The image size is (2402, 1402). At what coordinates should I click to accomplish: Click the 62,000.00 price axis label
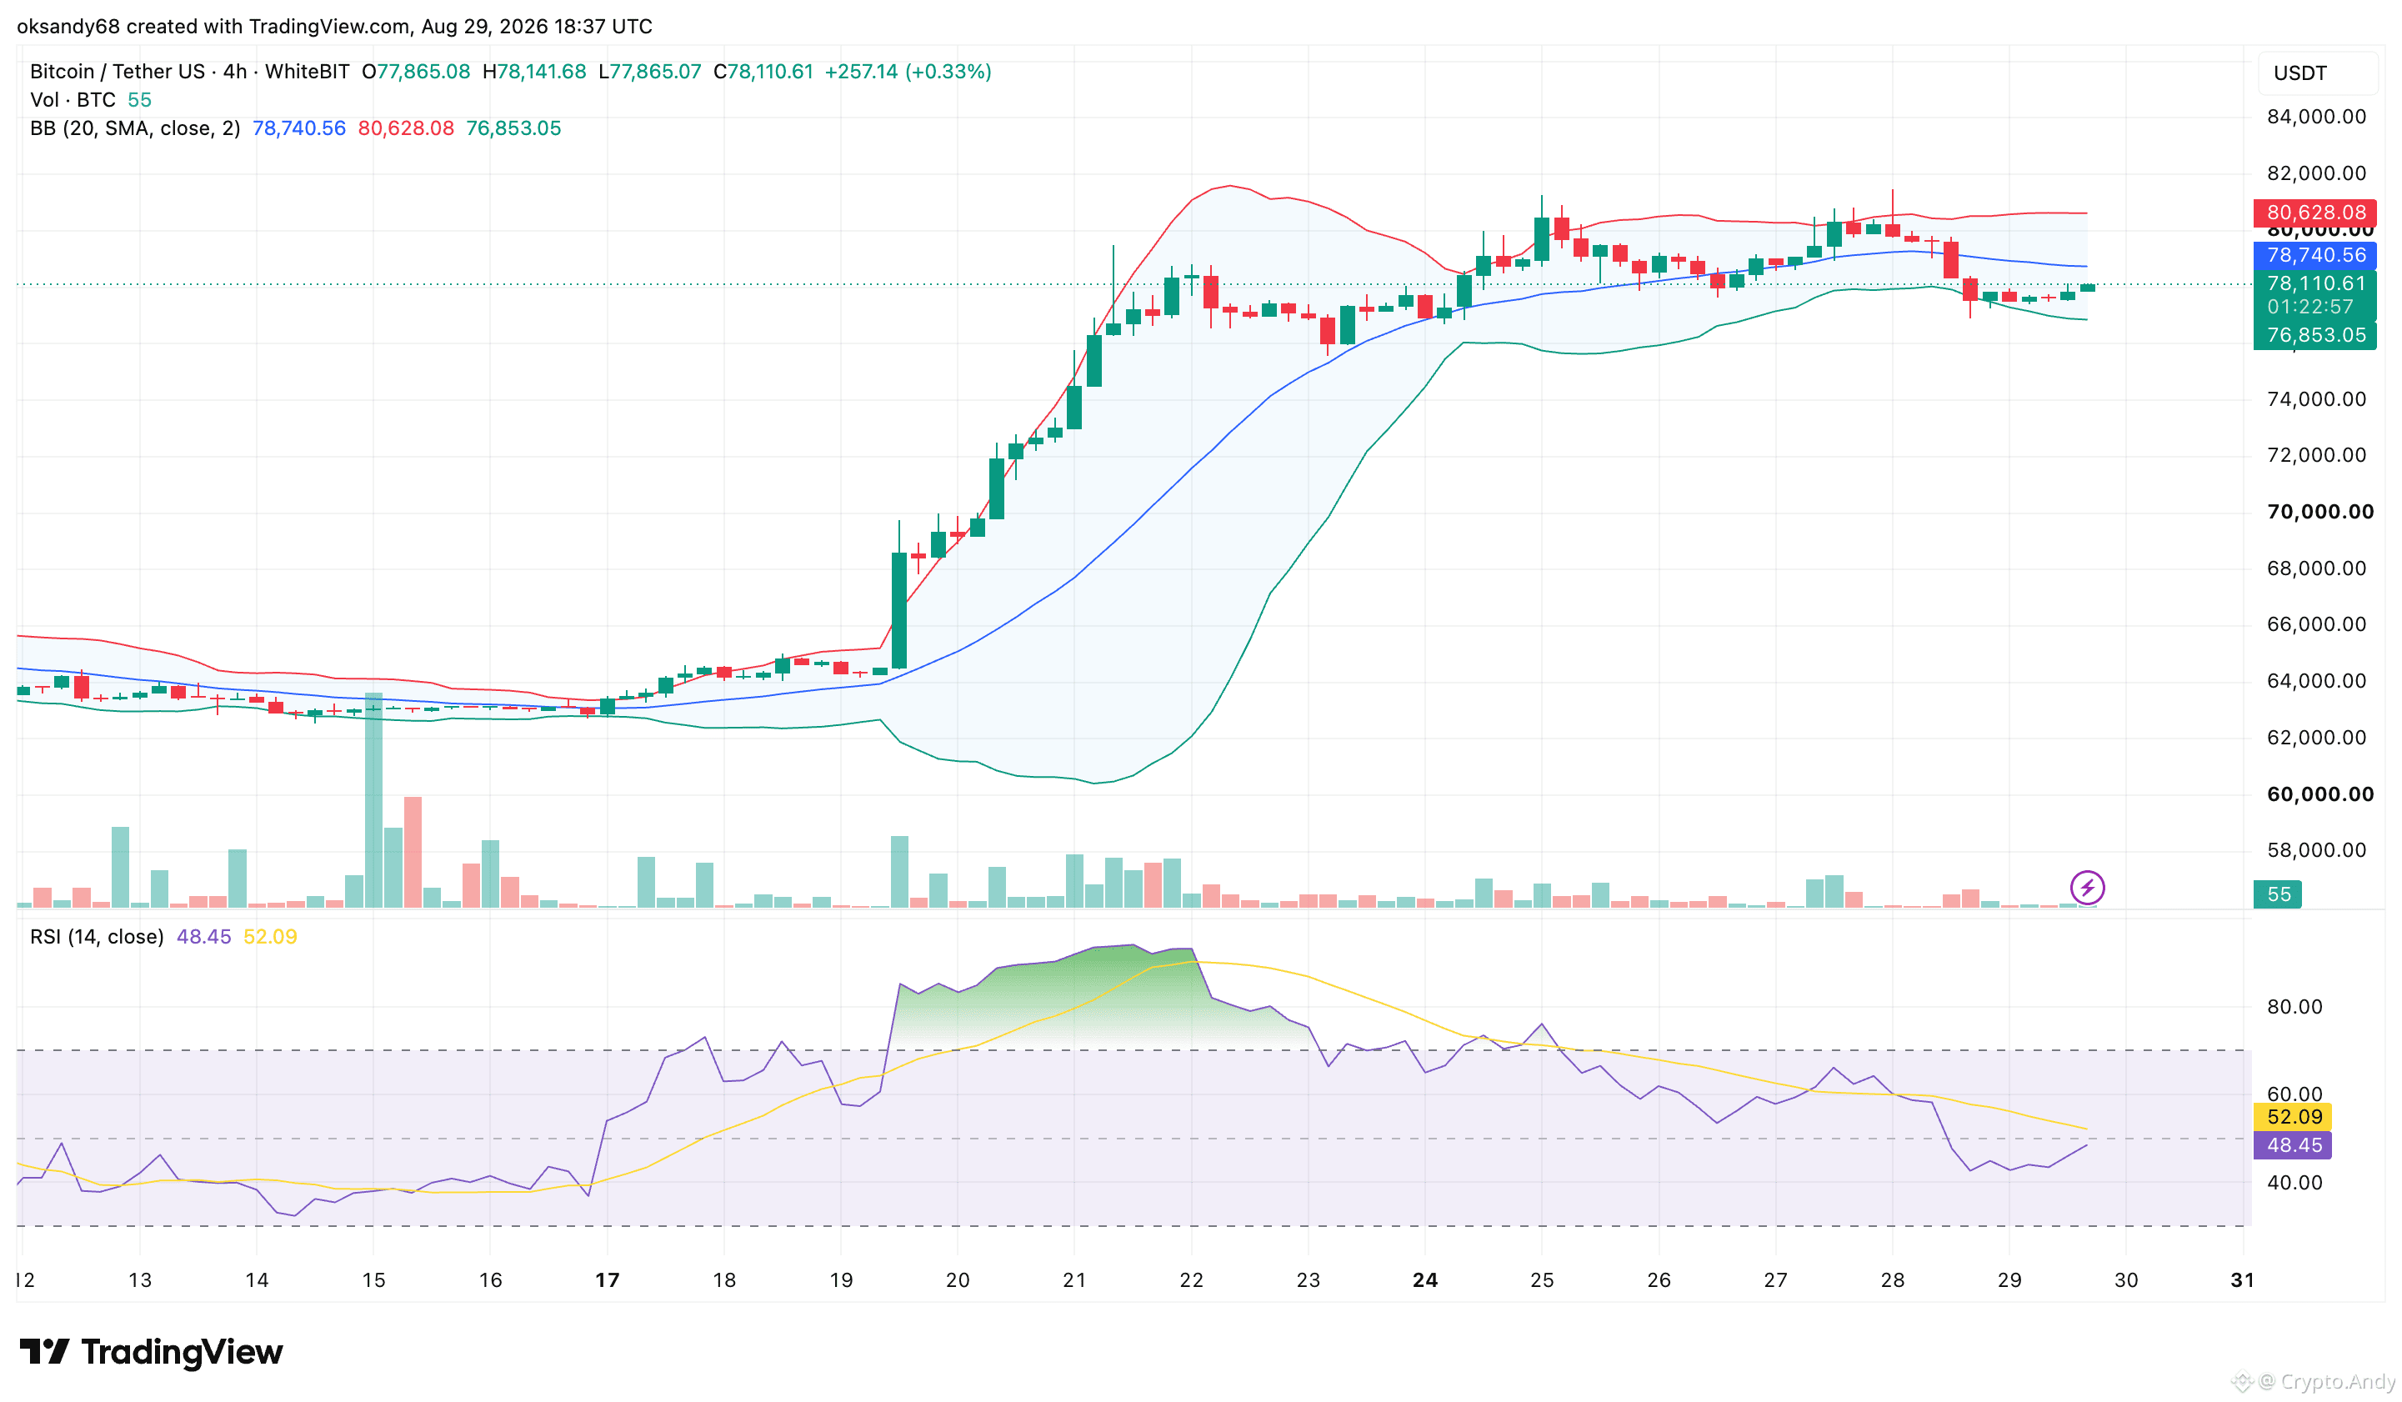click(2316, 738)
